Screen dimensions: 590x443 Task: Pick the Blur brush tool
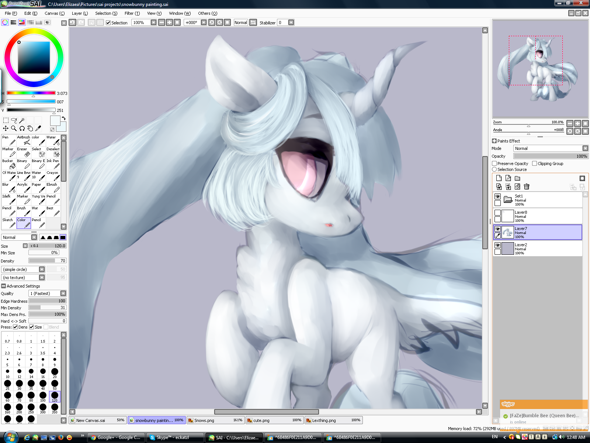pyautogui.click(x=9, y=188)
